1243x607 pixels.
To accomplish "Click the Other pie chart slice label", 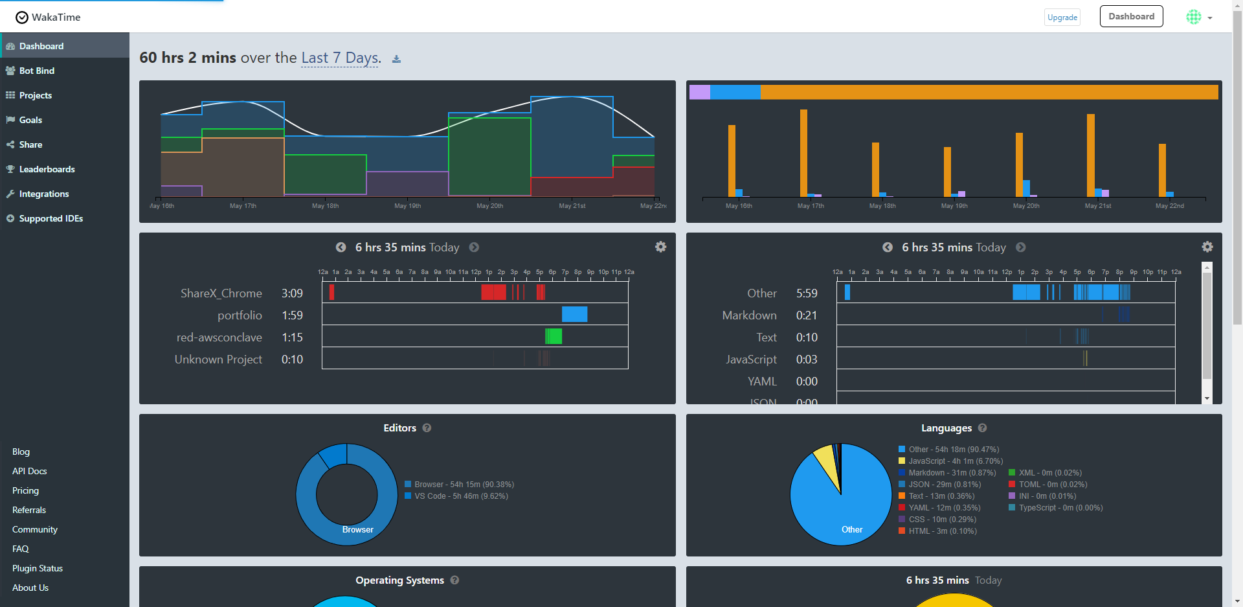I will coord(852,529).
